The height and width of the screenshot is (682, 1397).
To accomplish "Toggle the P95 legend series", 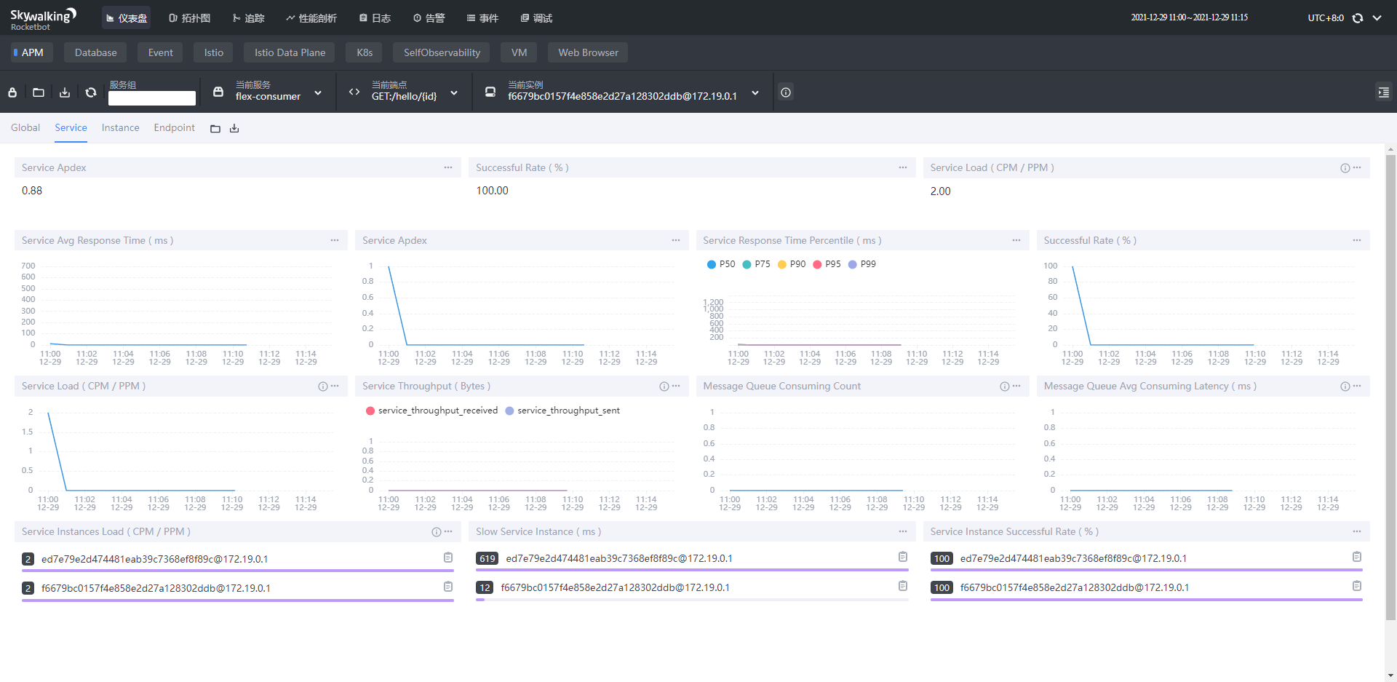I will pyautogui.click(x=827, y=264).
